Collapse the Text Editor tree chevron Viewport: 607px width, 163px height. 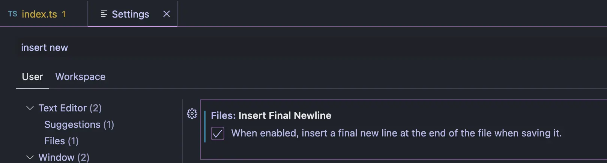[30, 108]
